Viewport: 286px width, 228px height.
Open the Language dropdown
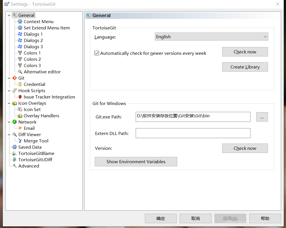211,37
